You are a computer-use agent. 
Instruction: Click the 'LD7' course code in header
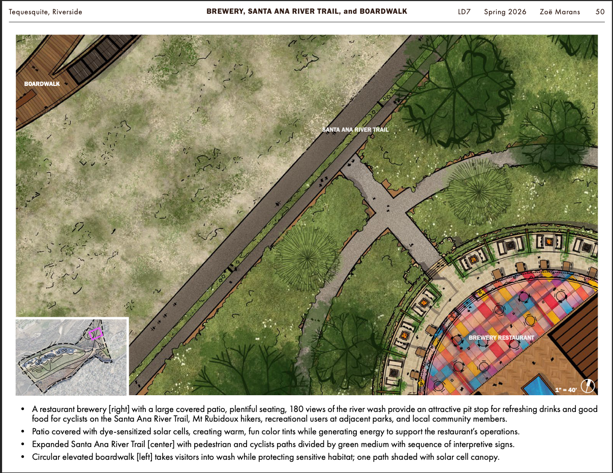(464, 12)
